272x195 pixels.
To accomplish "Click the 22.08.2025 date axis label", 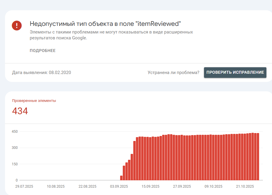I will [x=87, y=186].
